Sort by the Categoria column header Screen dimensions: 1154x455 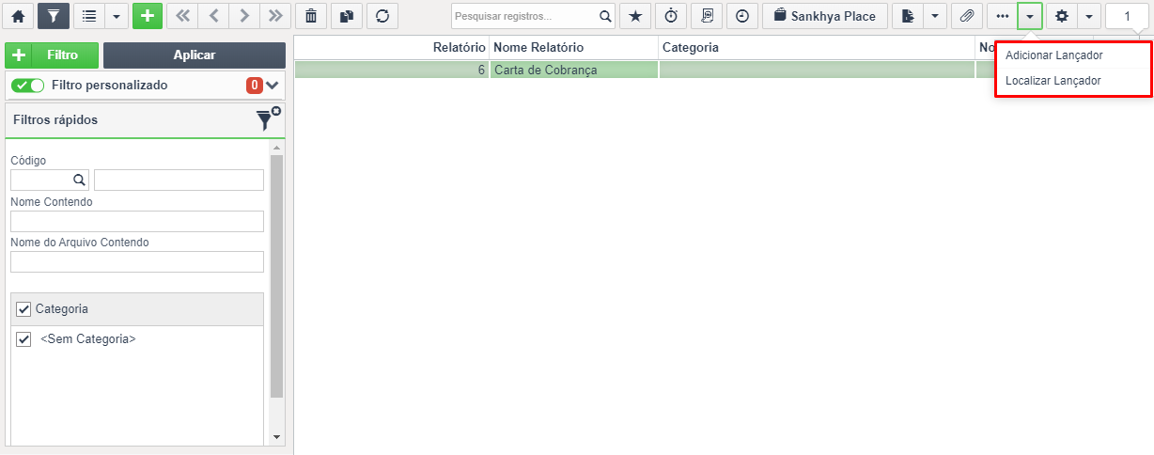point(817,47)
